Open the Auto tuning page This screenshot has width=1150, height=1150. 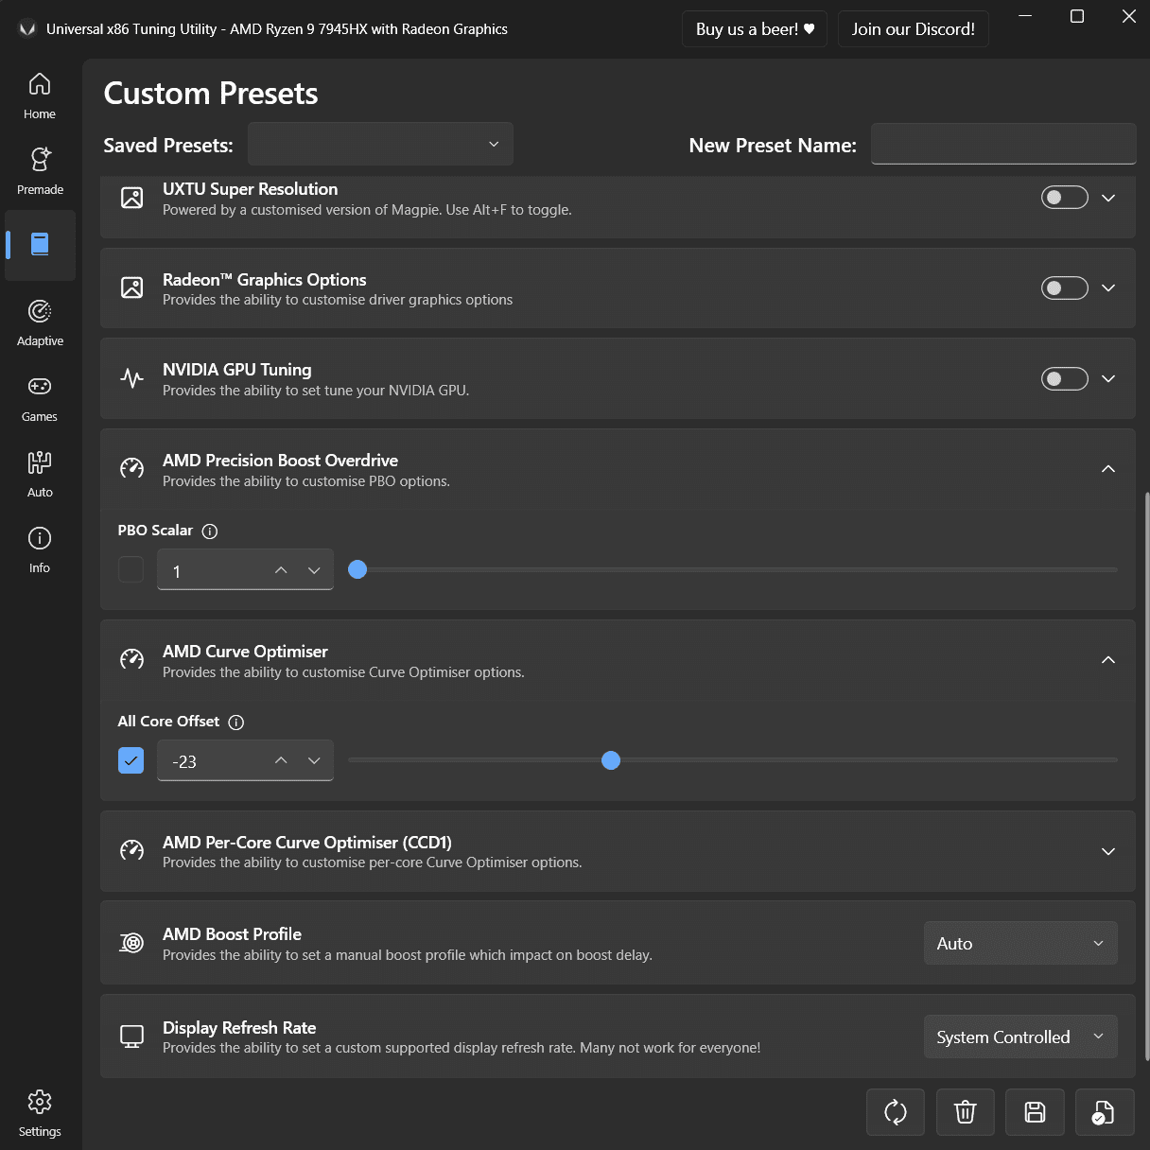40,474
